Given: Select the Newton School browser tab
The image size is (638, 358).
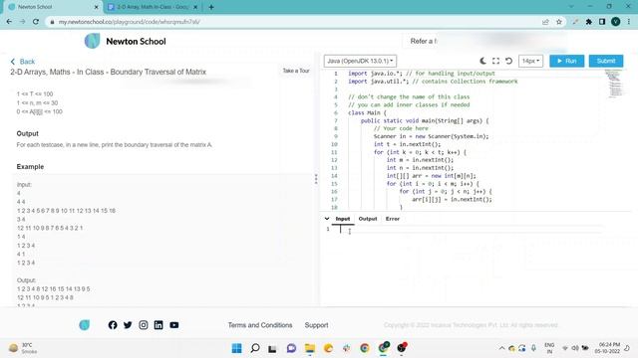Looking at the screenshot, I should (53, 7).
